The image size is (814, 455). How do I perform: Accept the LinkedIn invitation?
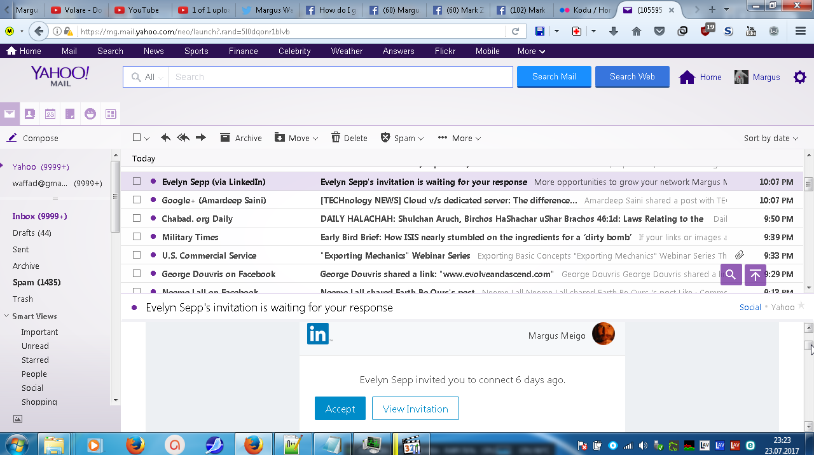[x=340, y=409]
